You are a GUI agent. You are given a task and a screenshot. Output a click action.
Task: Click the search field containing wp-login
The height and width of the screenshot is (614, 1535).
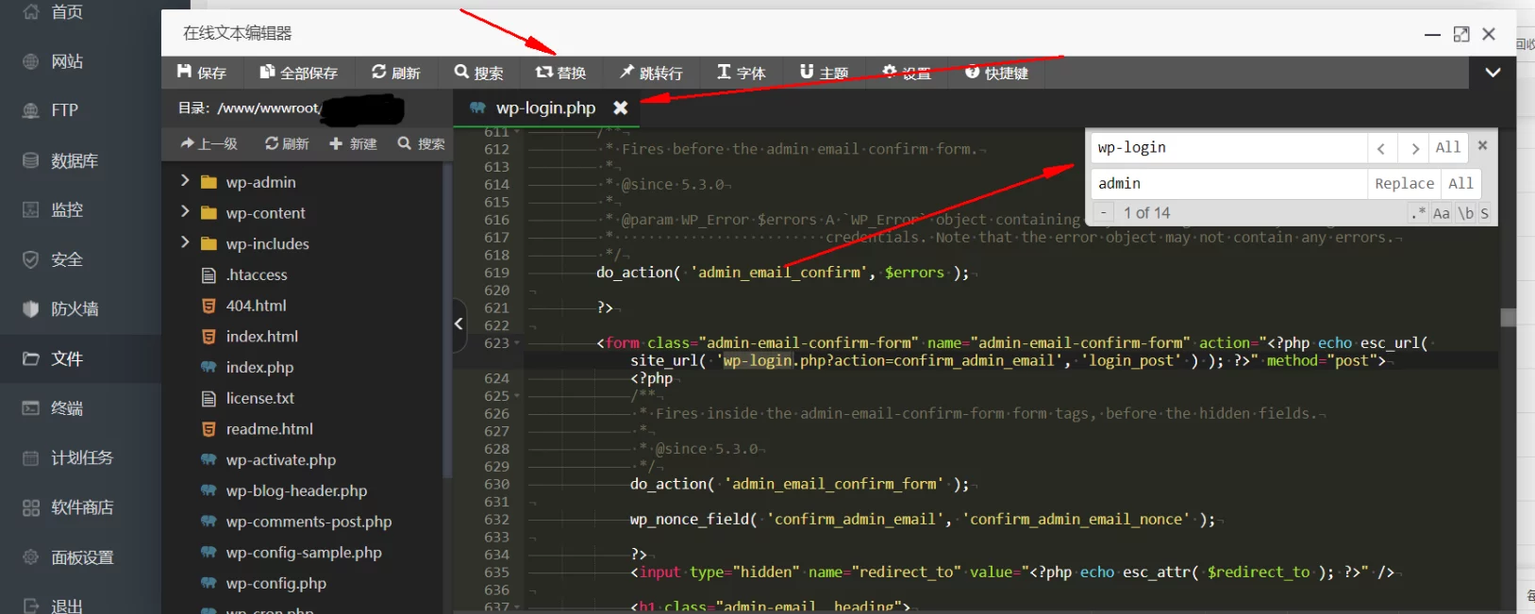click(x=1229, y=148)
